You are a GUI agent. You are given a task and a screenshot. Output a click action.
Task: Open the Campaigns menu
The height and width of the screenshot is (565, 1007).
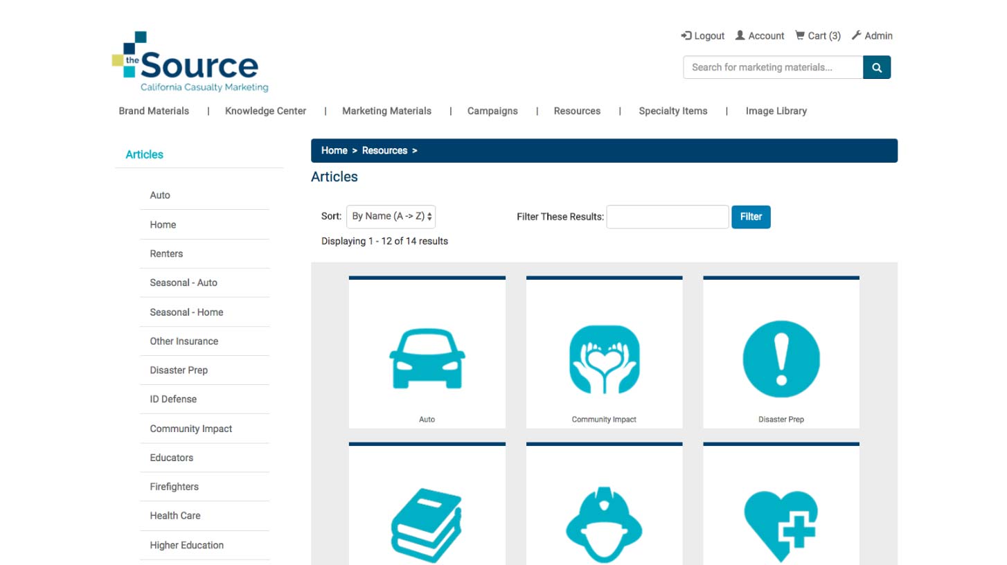(492, 111)
